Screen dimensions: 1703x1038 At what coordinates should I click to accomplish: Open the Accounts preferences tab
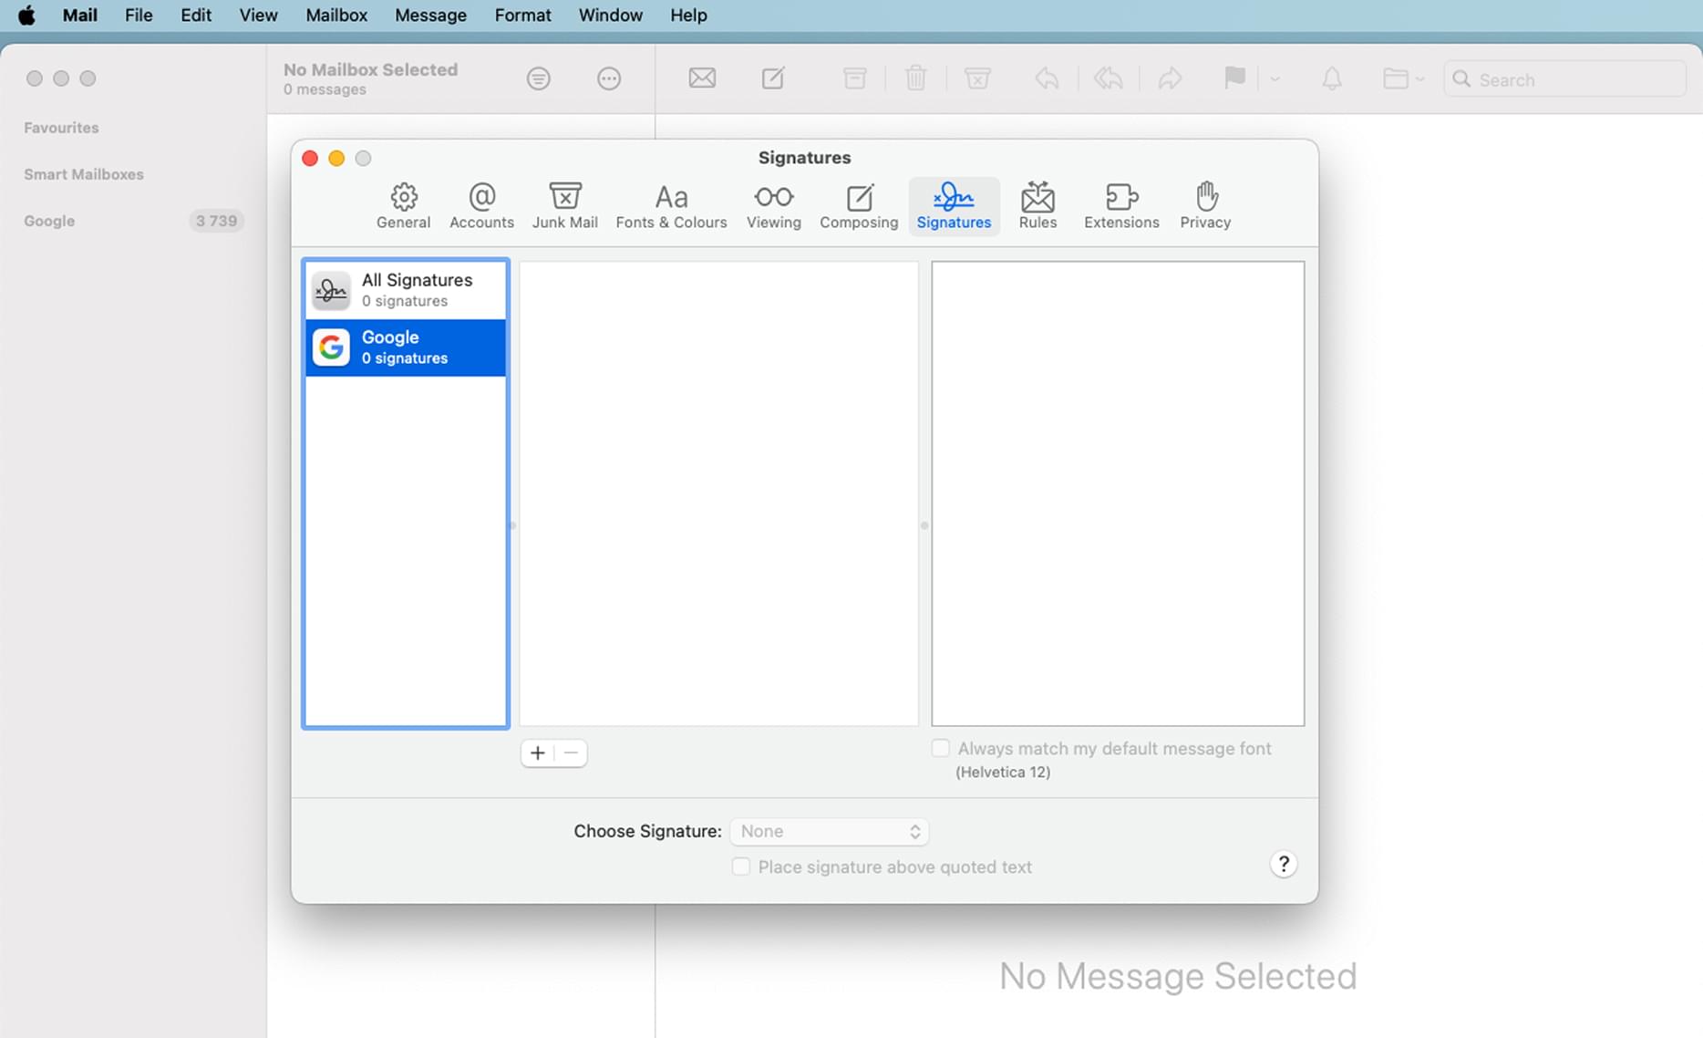pyautogui.click(x=481, y=206)
